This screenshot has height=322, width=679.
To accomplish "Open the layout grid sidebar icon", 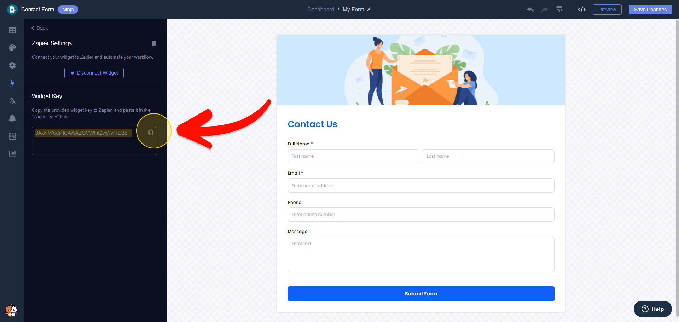I will [12, 30].
